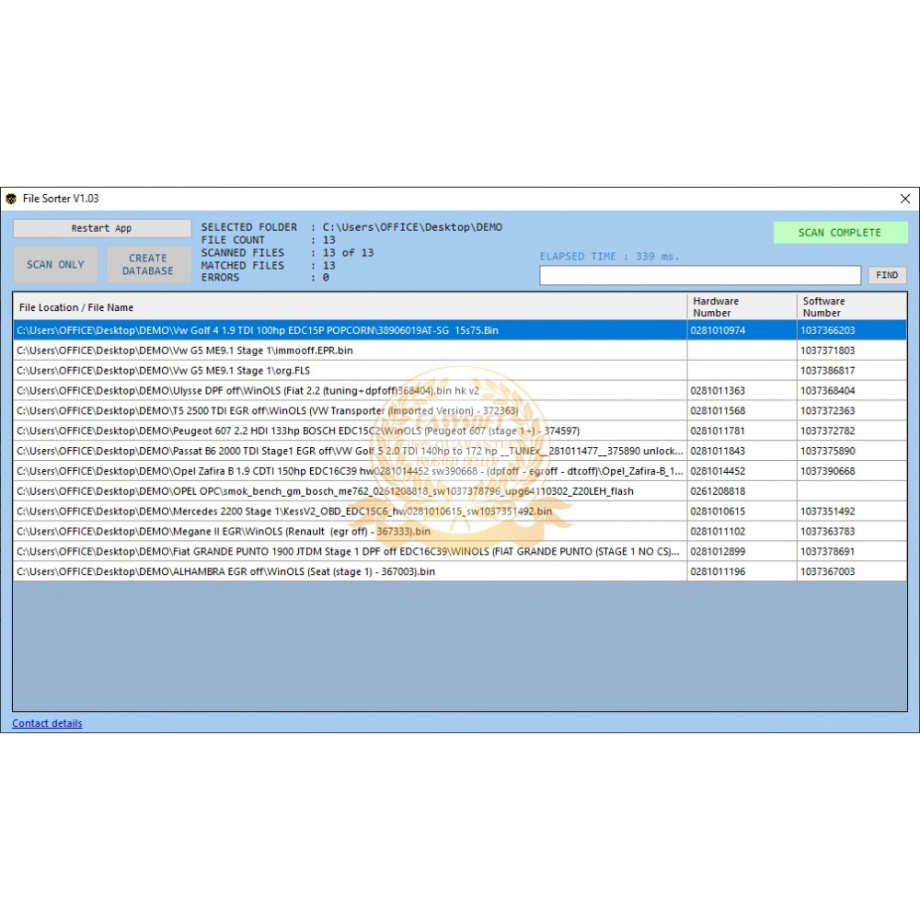Click software number 1037372782
Image resolution: width=920 pixels, height=920 pixels.
828,431
